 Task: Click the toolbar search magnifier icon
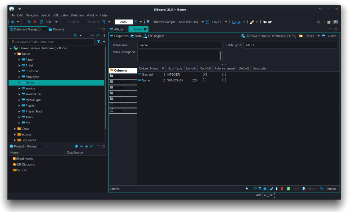click(318, 22)
